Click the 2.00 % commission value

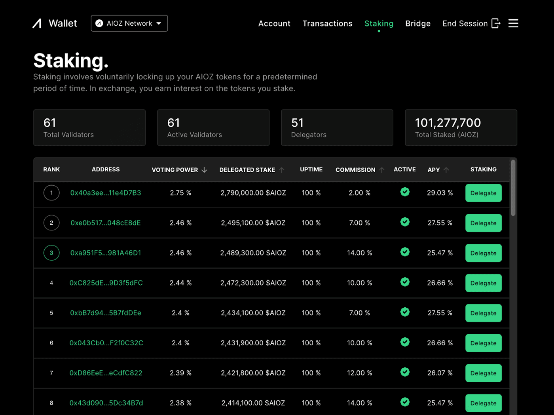[x=359, y=193]
